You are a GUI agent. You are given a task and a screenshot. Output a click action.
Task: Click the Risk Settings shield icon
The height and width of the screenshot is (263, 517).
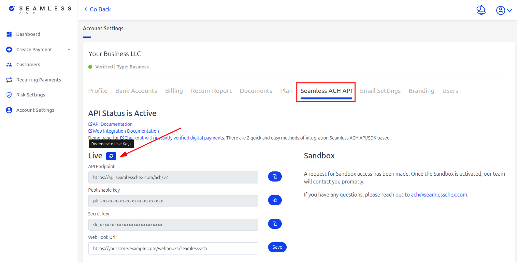pyautogui.click(x=9, y=95)
